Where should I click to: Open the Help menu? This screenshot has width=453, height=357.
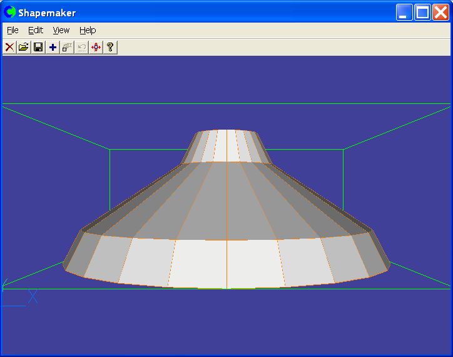click(88, 30)
